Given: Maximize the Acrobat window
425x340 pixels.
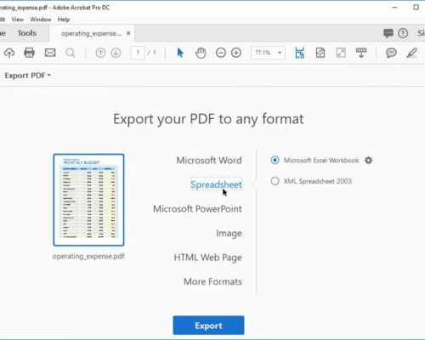Looking at the screenshot, I should (x=416, y=8).
